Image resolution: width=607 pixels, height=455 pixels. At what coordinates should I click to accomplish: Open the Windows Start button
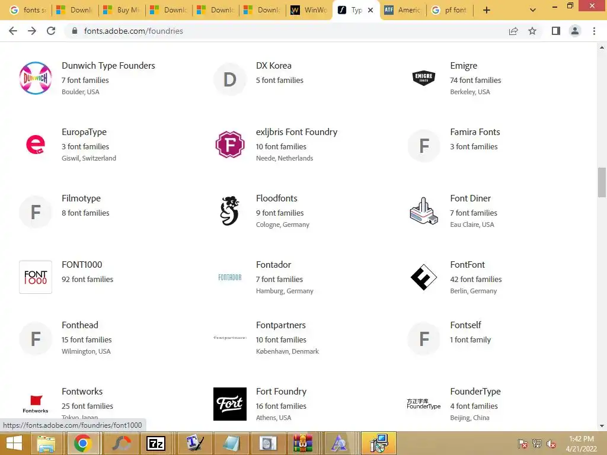coord(14,443)
